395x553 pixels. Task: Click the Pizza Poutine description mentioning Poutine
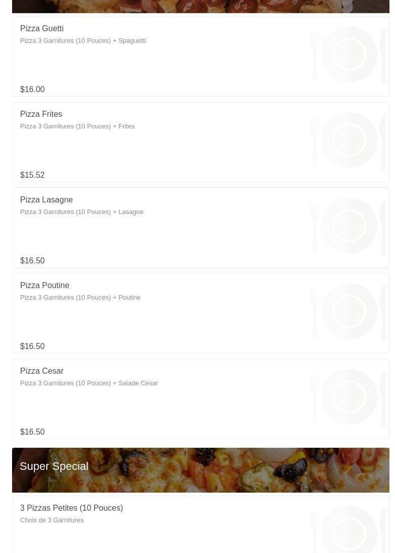[x=81, y=298]
